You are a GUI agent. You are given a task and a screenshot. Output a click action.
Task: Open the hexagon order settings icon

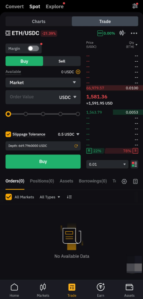(124, 181)
